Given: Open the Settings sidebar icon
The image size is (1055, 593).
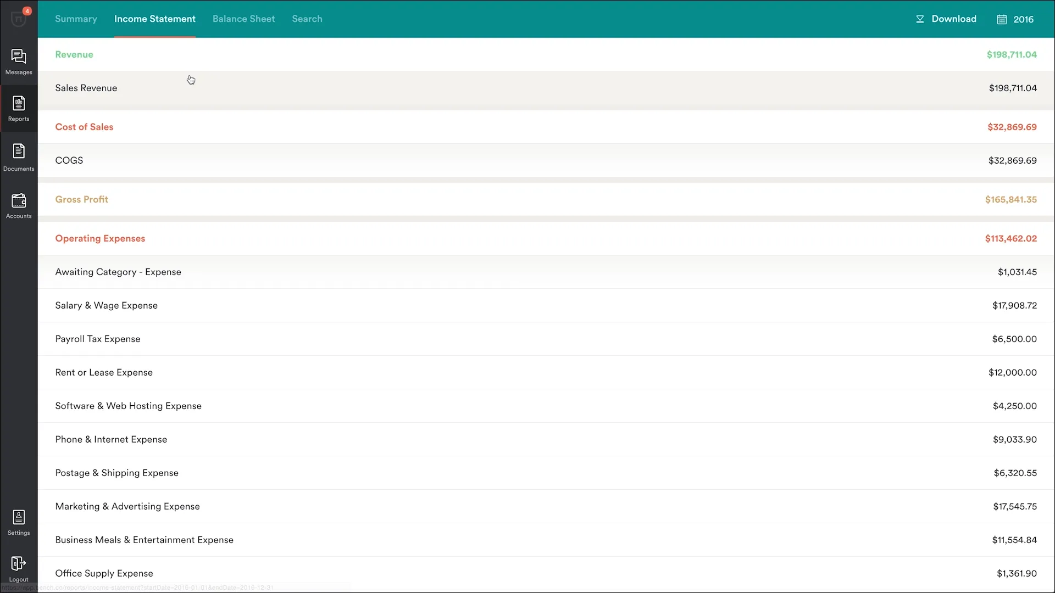Looking at the screenshot, I should (19, 517).
